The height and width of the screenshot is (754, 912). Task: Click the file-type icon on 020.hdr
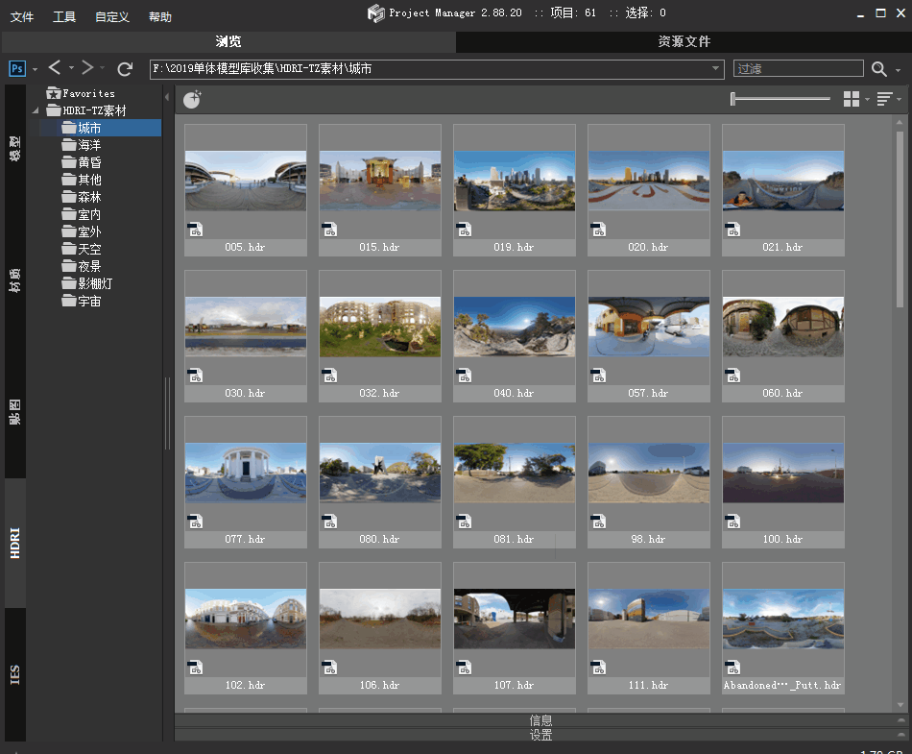[598, 230]
